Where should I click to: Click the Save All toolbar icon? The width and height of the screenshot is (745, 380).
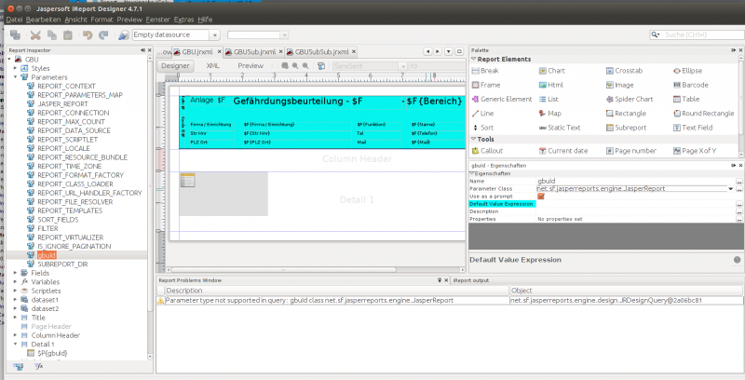(x=16, y=34)
